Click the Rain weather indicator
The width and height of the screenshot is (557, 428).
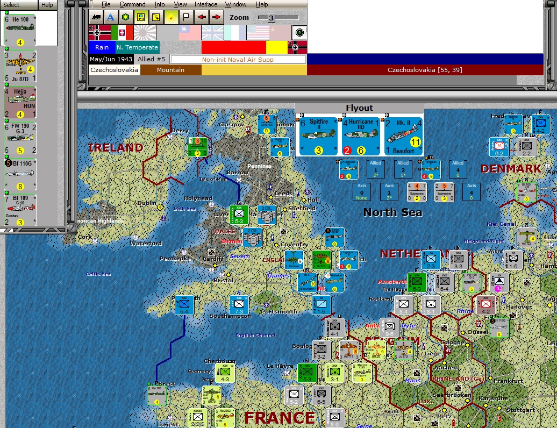point(102,48)
